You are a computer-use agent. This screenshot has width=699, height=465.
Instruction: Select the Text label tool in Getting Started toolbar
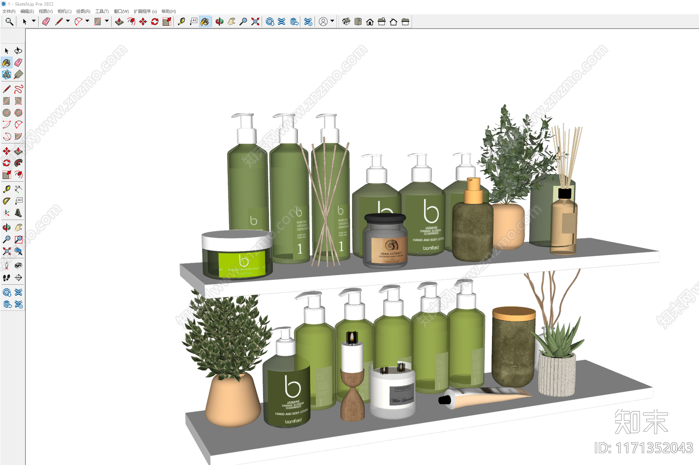click(194, 21)
